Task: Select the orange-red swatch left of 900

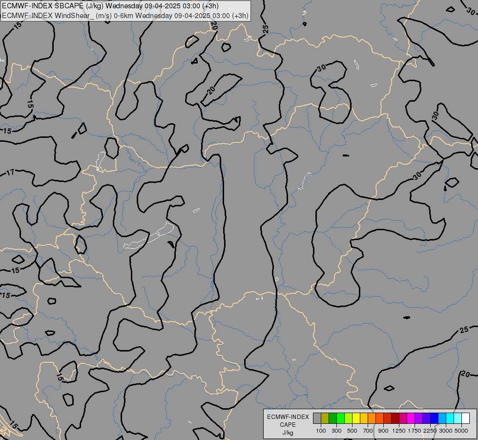Action: [379, 418]
